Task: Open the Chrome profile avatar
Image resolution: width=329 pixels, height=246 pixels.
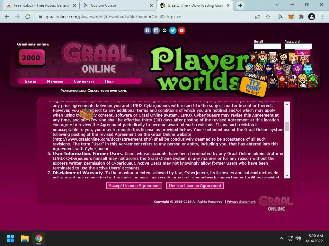Action: (312, 17)
